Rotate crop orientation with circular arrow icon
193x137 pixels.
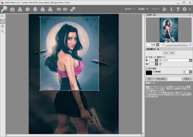(x=160, y=64)
